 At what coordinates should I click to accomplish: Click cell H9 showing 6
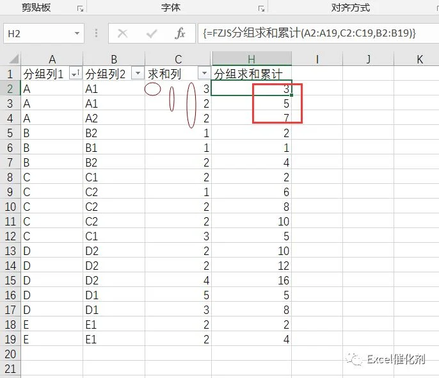point(251,192)
